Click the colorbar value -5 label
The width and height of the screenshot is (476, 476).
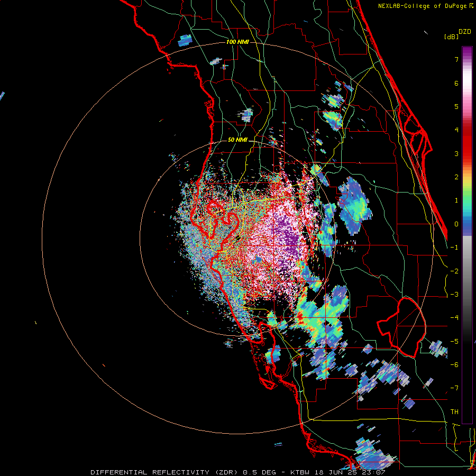(x=454, y=342)
